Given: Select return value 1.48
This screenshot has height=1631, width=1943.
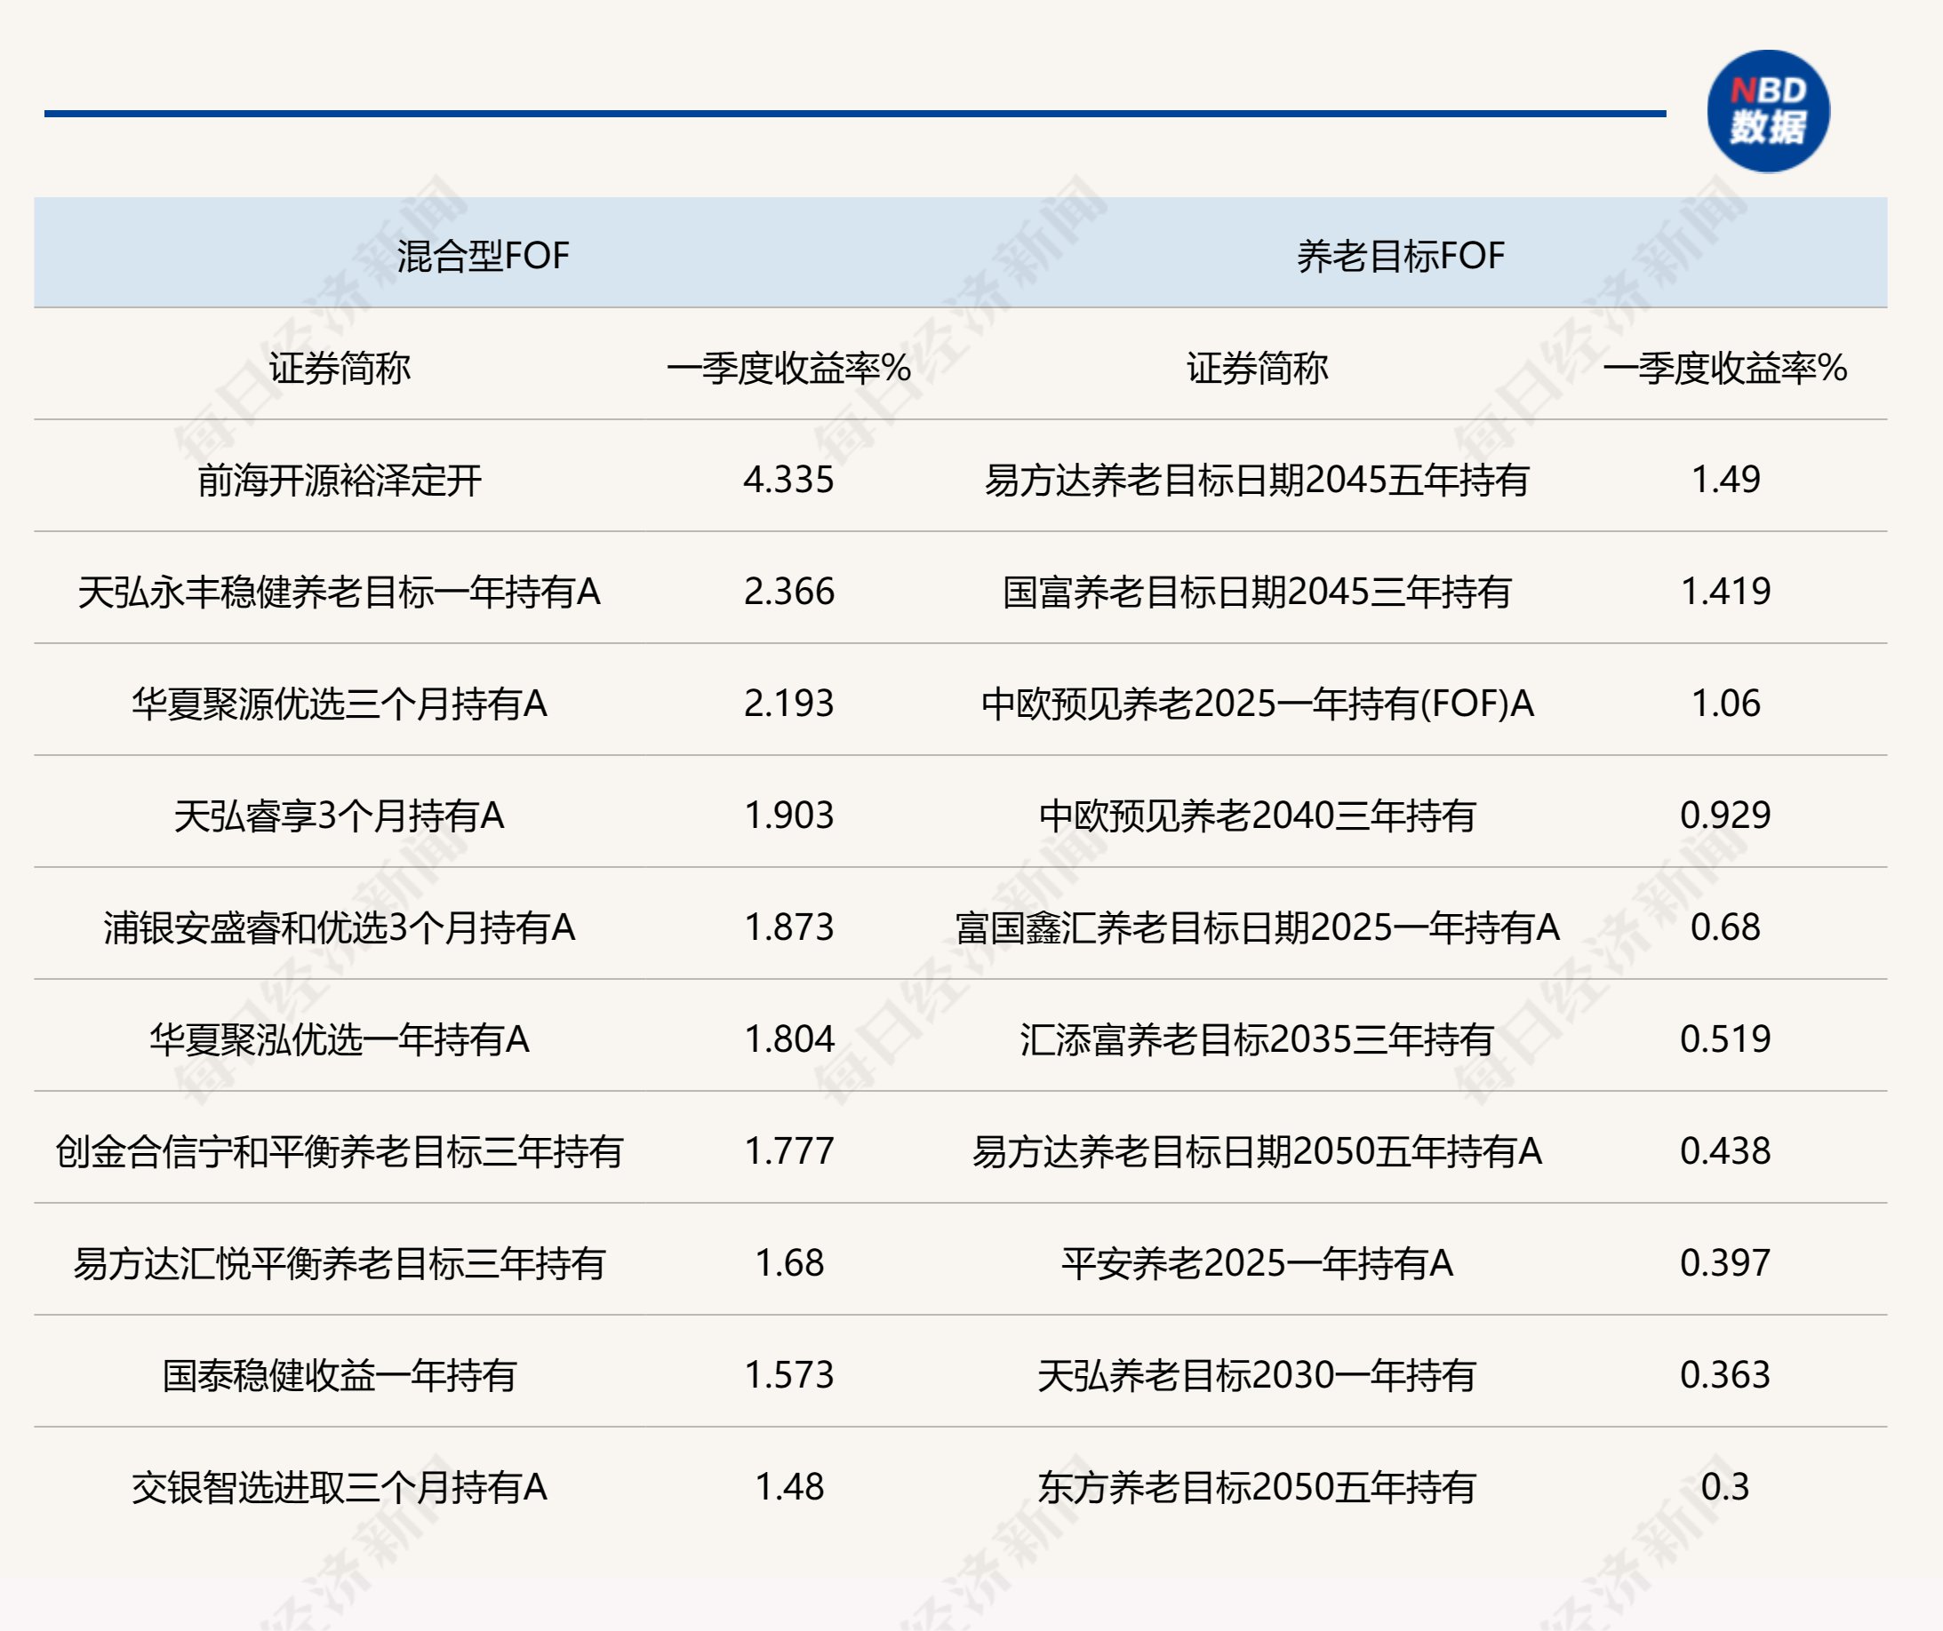Looking at the screenshot, I should pos(789,1487).
